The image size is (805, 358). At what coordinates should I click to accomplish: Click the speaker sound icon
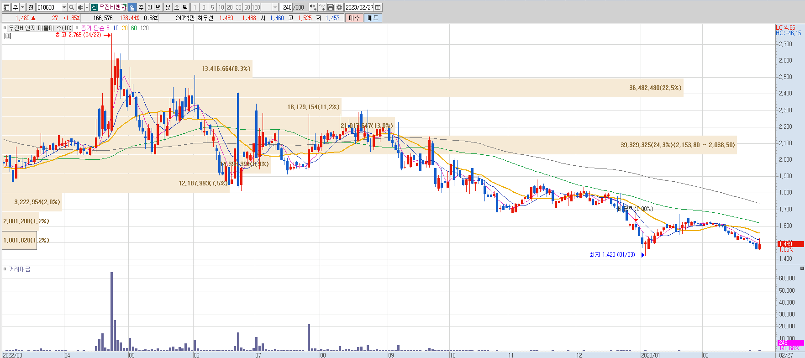(x=80, y=7)
